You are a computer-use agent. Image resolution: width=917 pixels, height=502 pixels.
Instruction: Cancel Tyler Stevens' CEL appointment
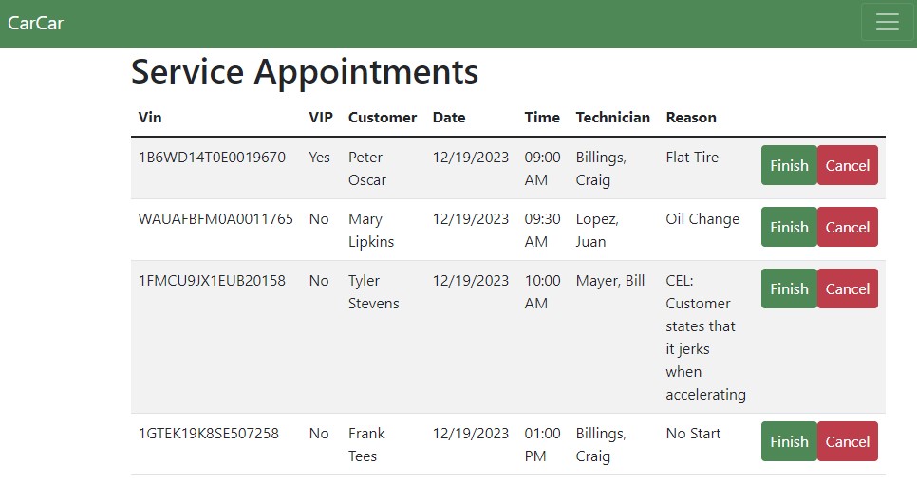pos(847,288)
